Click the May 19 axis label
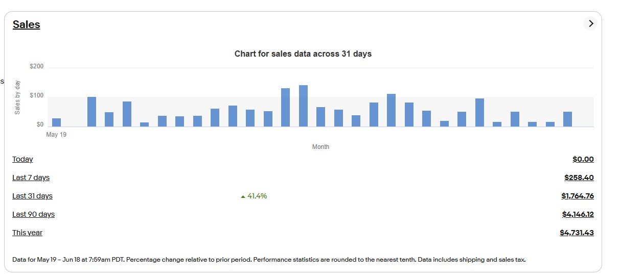This screenshot has width=620, height=278. pos(56,135)
